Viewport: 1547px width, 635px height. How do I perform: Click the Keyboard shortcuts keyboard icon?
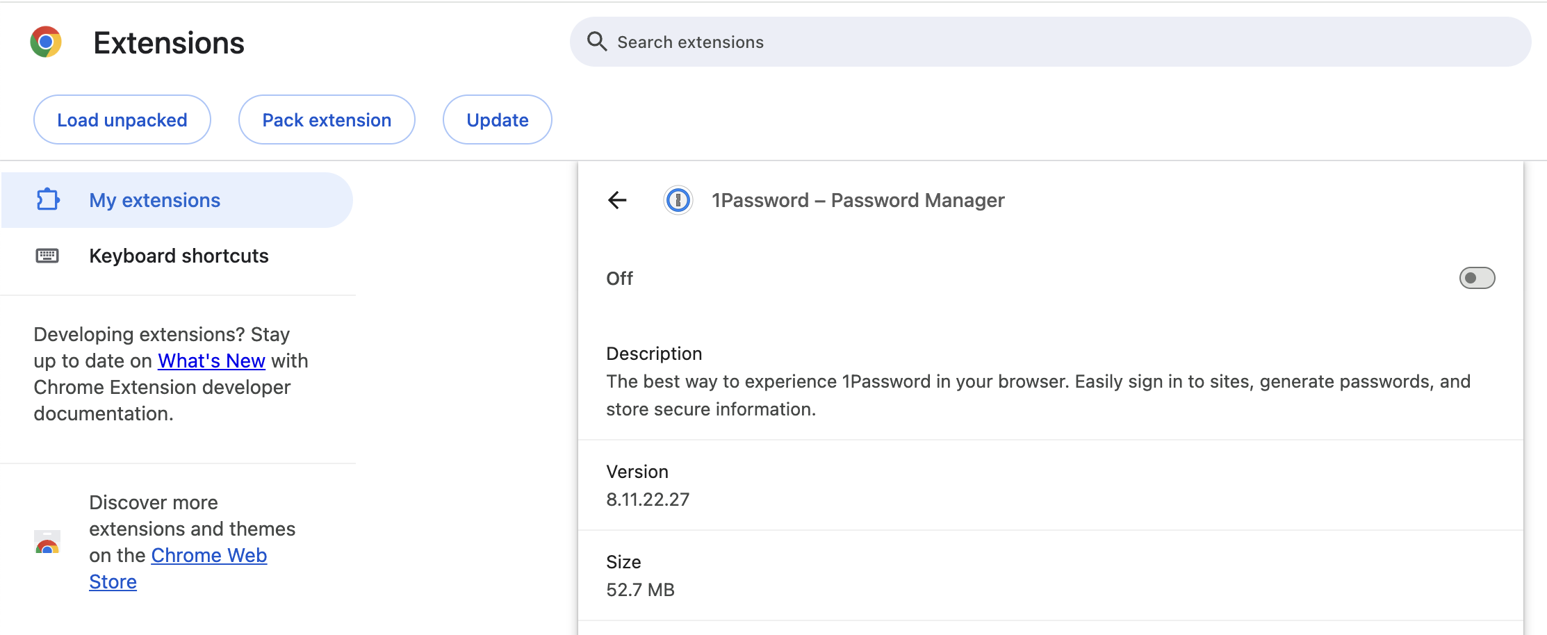point(47,255)
